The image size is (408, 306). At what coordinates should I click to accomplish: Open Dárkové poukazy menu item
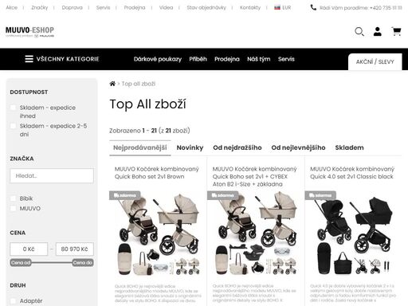point(158,59)
